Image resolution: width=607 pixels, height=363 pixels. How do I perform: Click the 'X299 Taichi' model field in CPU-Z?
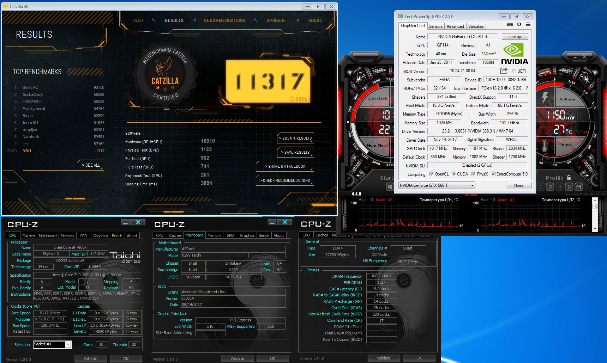(x=214, y=255)
